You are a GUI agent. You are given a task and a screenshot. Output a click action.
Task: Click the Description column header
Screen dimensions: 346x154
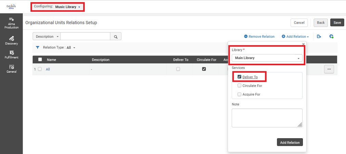click(101, 60)
